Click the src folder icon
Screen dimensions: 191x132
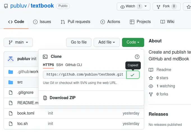coord(11,82)
